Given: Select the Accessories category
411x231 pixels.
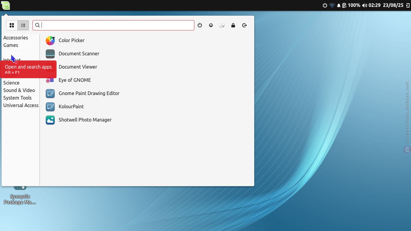Looking at the screenshot, I should (x=16, y=38).
